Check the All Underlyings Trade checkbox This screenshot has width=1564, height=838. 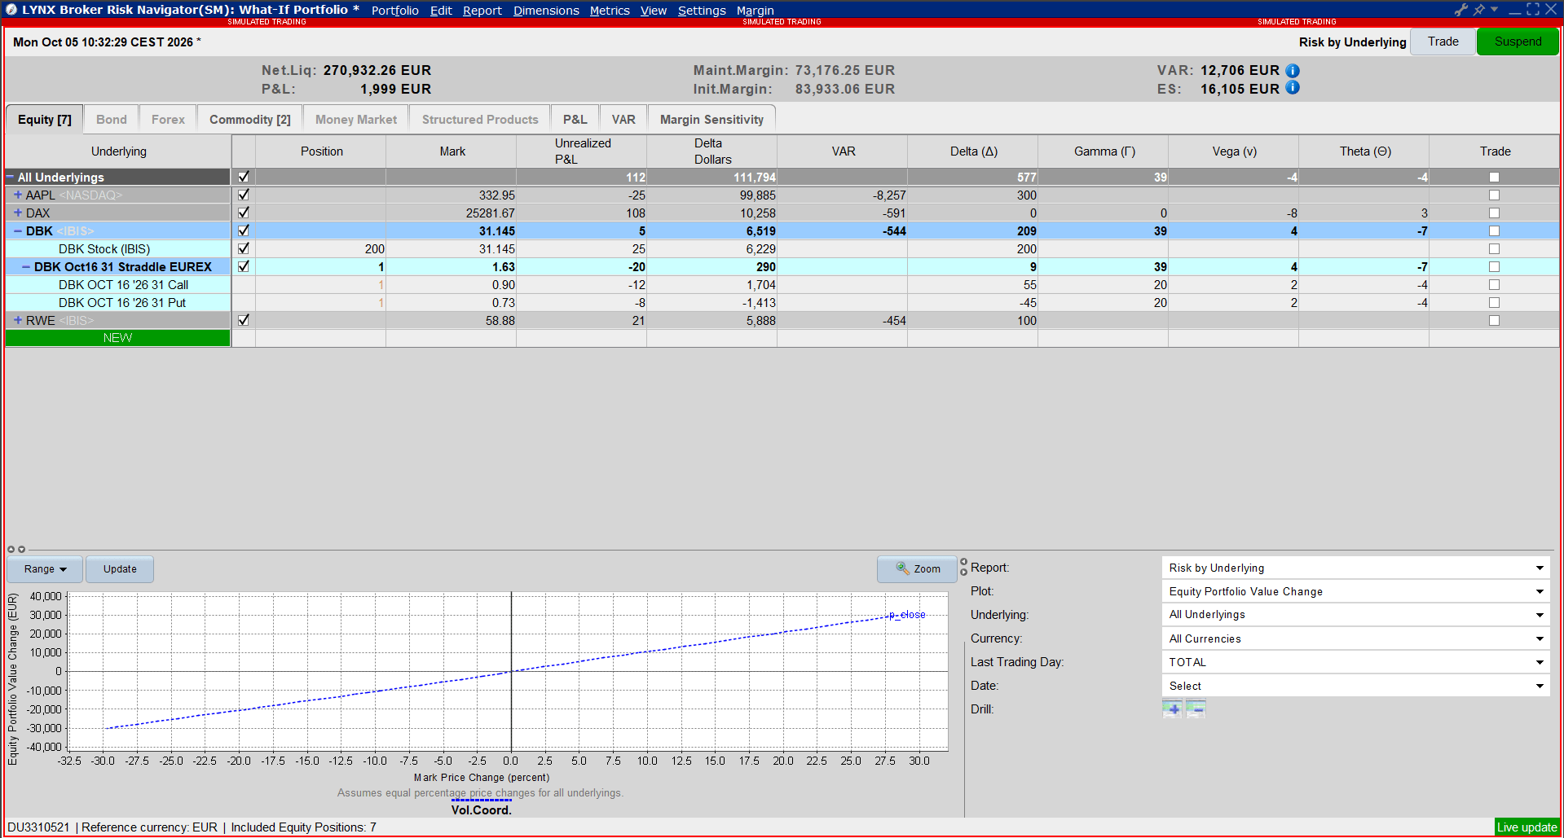coord(1494,178)
